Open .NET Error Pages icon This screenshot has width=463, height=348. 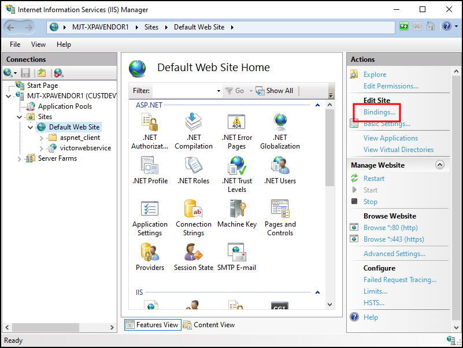click(x=237, y=123)
